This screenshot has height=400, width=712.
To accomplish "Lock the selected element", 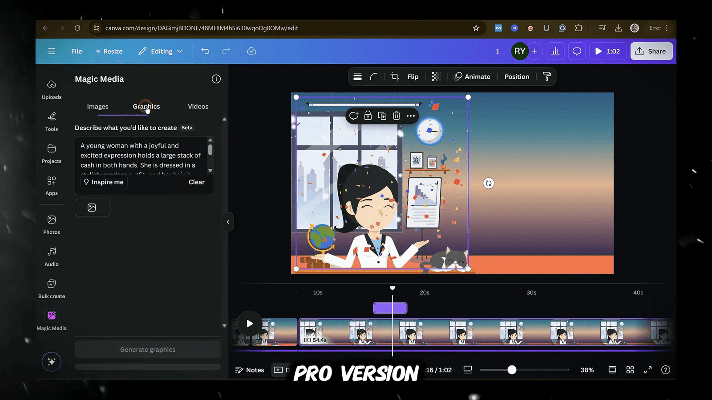I will [368, 116].
